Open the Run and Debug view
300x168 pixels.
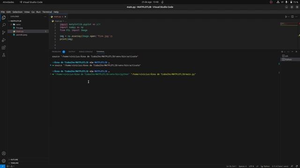pyautogui.click(x=4, y=40)
